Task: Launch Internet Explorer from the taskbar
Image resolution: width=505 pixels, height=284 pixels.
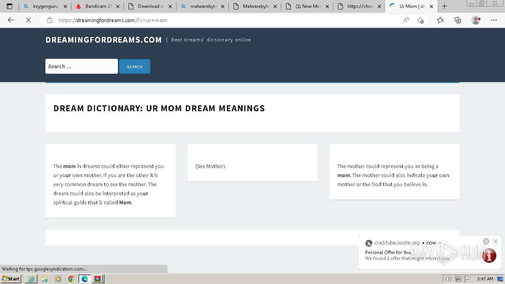Action: tap(31, 279)
